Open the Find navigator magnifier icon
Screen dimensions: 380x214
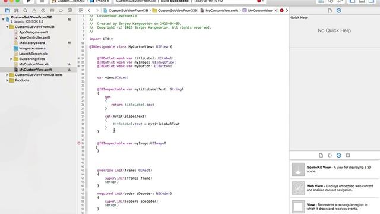point(25,11)
